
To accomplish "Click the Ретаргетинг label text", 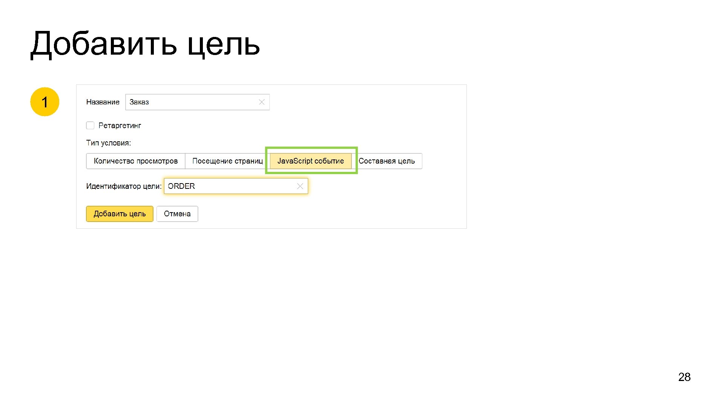I will (120, 125).
